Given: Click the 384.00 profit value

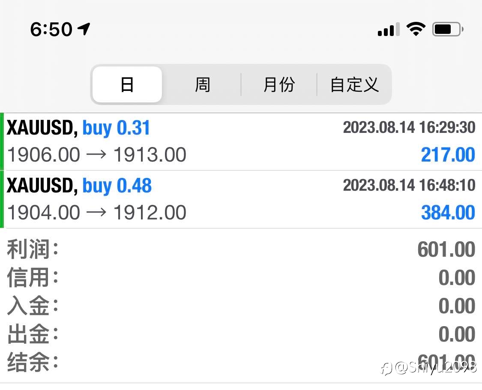Looking at the screenshot, I should (x=448, y=213).
